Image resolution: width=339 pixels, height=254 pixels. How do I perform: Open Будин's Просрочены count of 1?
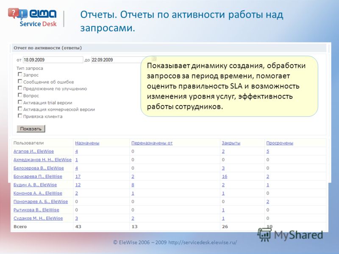point(268,185)
